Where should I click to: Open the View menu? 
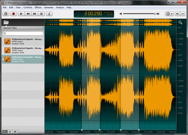coord(18,7)
